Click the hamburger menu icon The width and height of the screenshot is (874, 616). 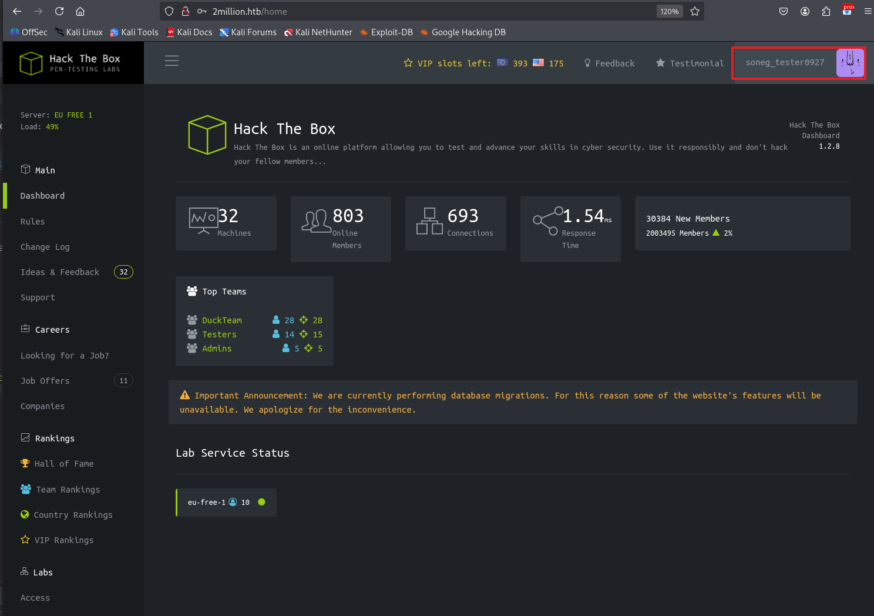click(172, 61)
